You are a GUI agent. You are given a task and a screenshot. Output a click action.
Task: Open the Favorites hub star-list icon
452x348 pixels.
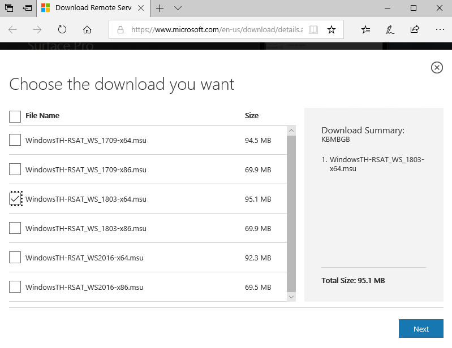coord(365,29)
